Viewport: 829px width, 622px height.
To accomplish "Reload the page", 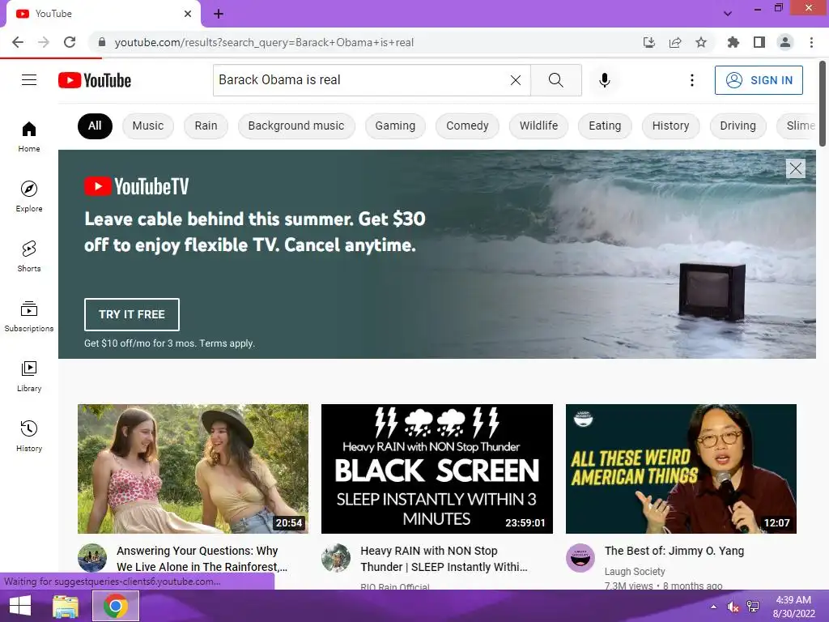I will (70, 42).
